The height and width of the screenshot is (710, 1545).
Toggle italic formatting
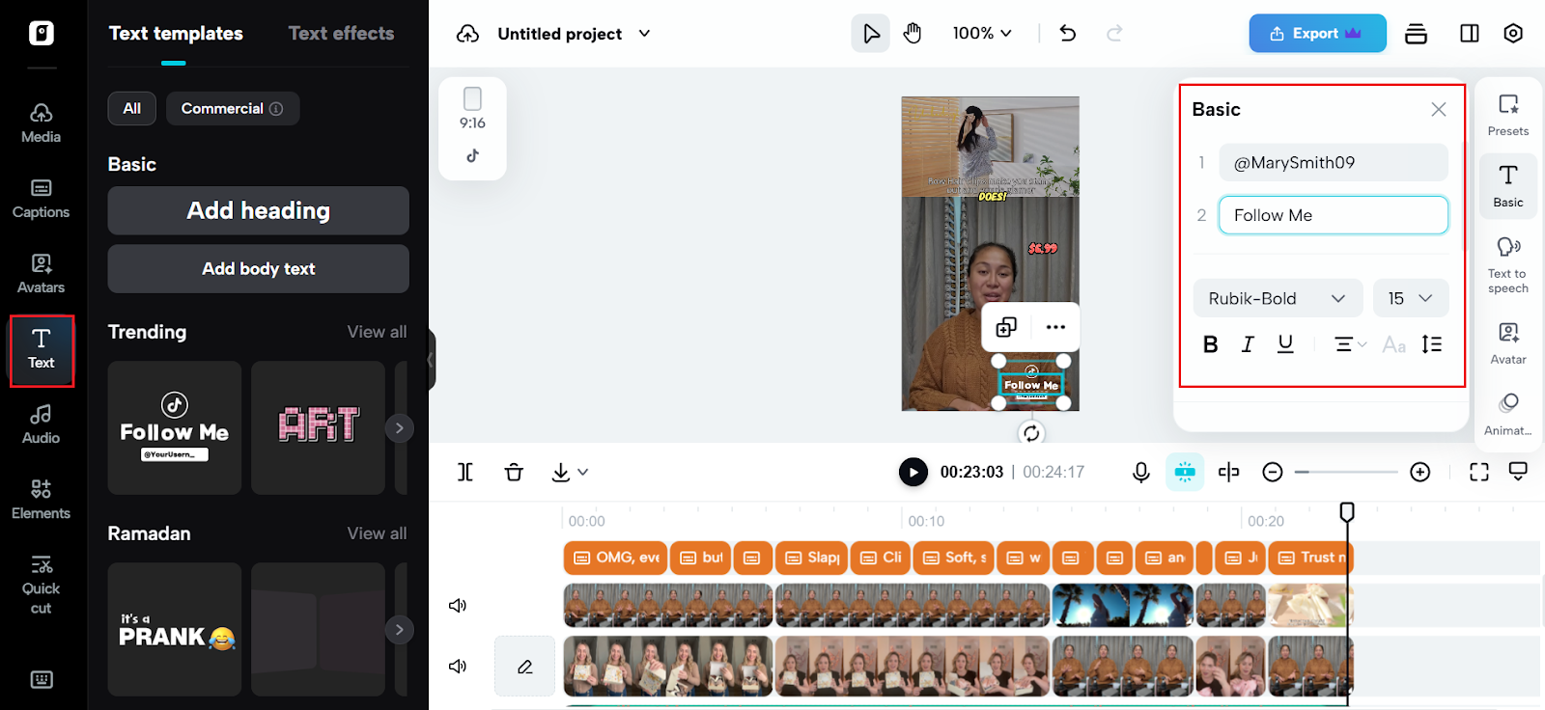[1248, 344]
